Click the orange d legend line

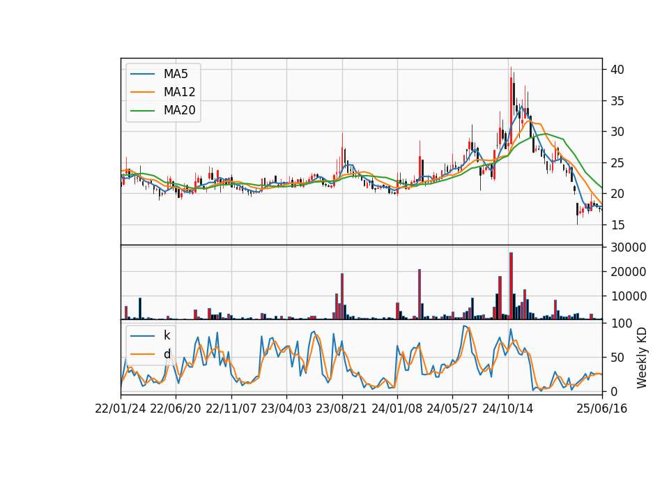(142, 354)
